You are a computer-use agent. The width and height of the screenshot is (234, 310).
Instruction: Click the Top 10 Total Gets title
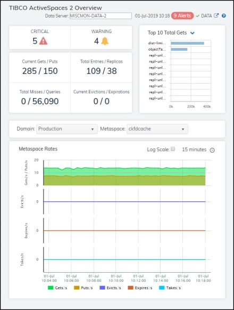pyautogui.click(x=167, y=33)
